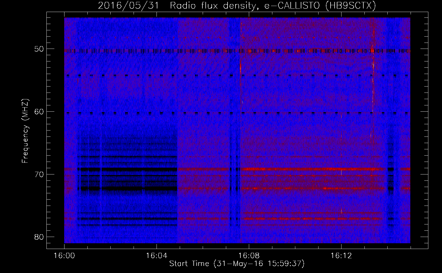Screen dimensions: 442x273
Task: Click the 16:08 time tick label
Action: coord(249,256)
